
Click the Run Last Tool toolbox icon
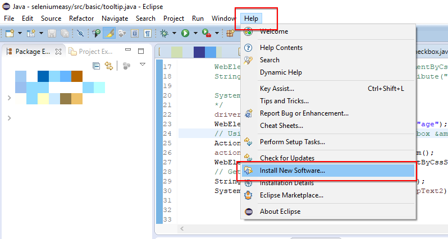206,34
